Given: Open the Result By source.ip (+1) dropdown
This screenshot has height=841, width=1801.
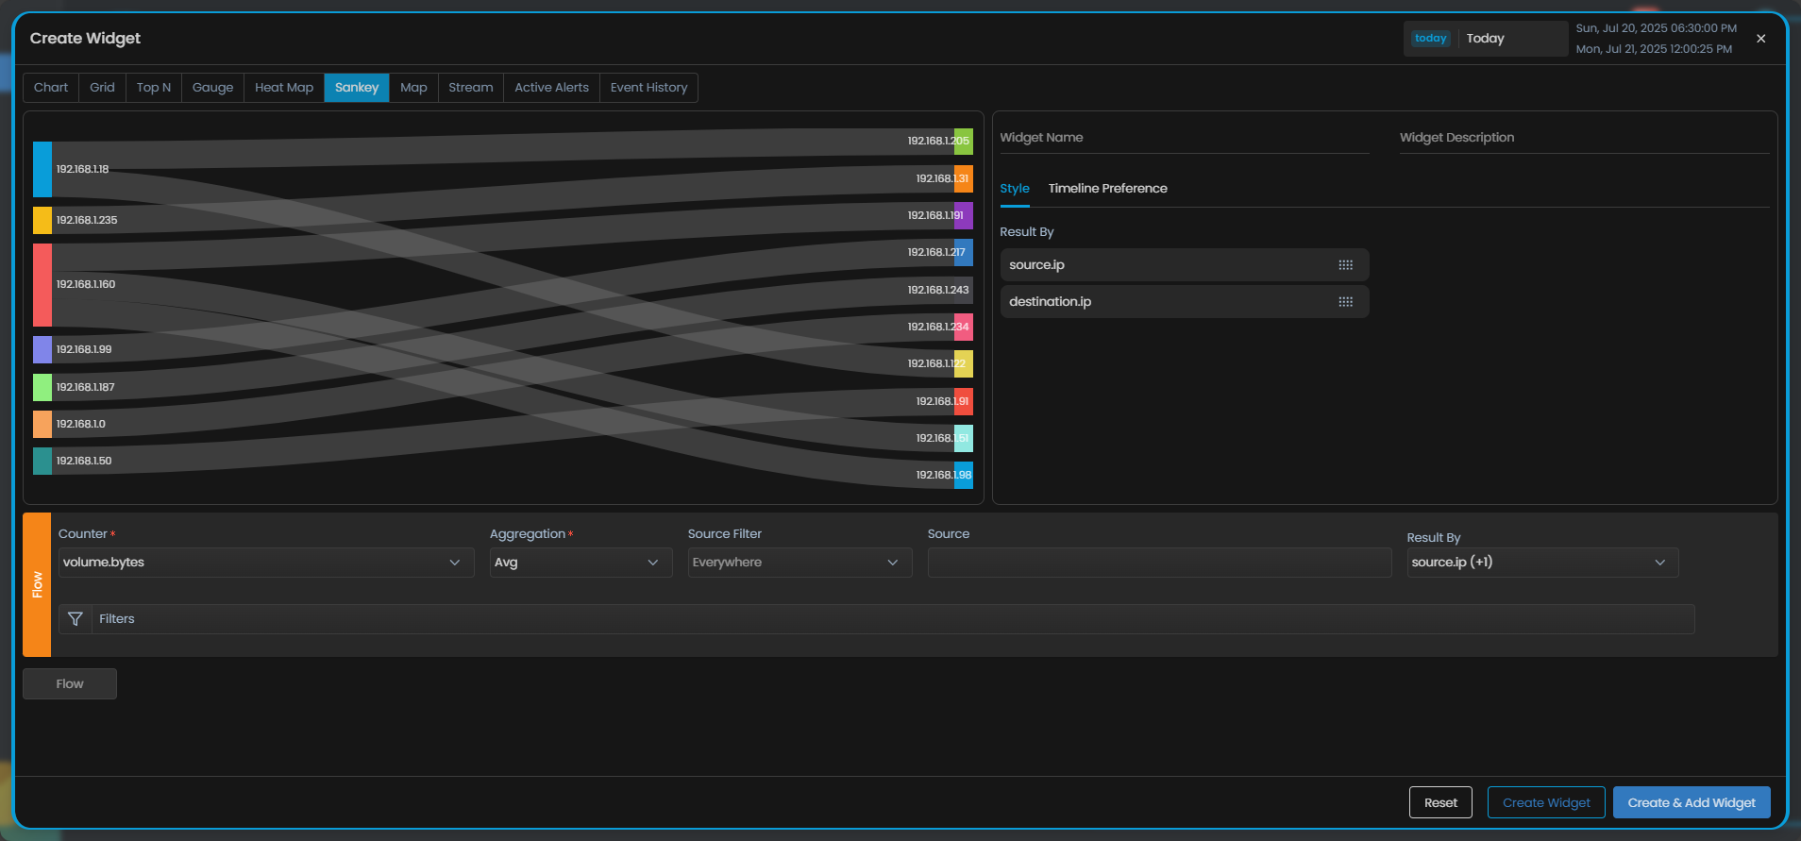Looking at the screenshot, I should click(x=1542, y=563).
